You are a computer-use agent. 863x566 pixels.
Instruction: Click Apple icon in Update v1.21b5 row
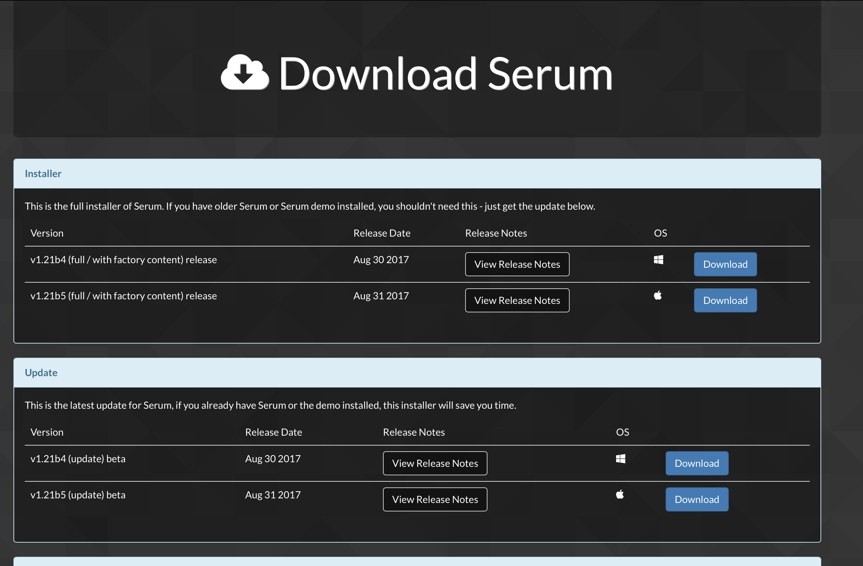pos(620,494)
